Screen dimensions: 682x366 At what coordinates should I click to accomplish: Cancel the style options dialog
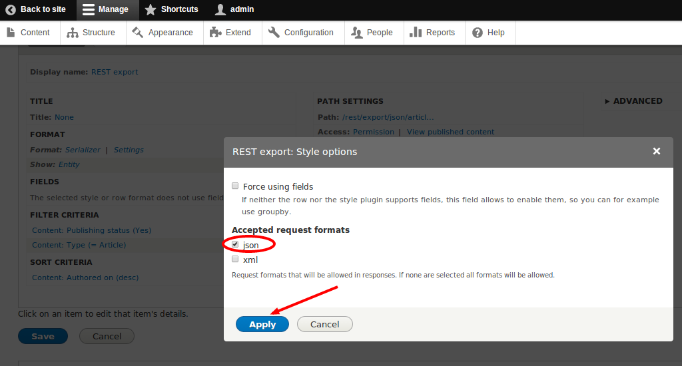[x=325, y=324]
